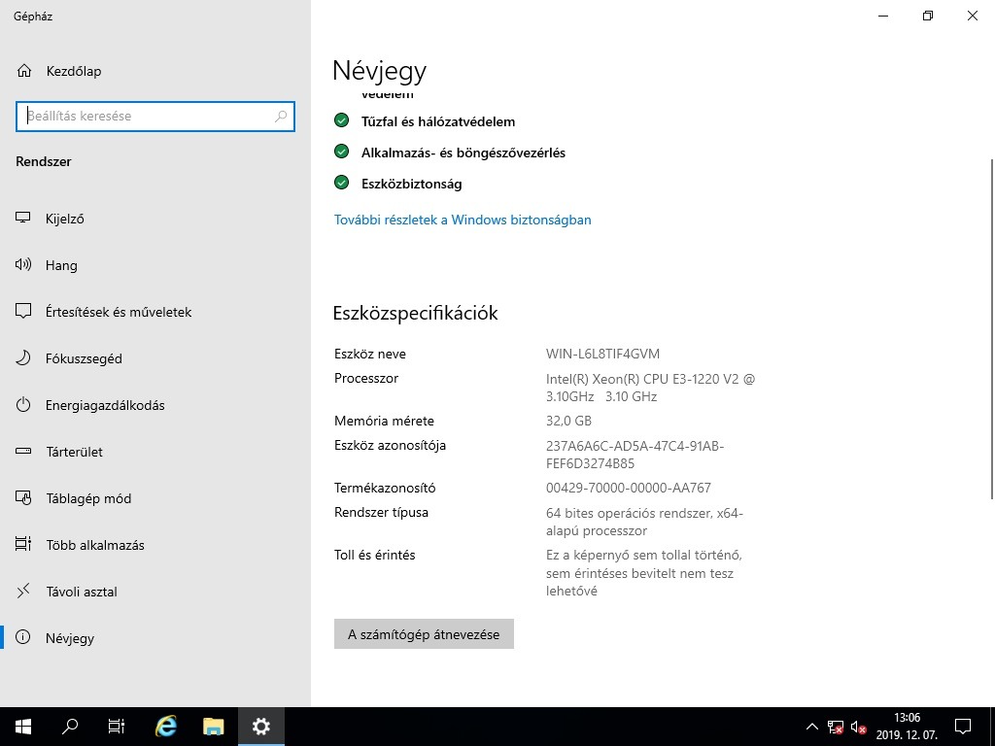Focus the Beállítás keresése search field
995x746 pixels.
coord(155,117)
